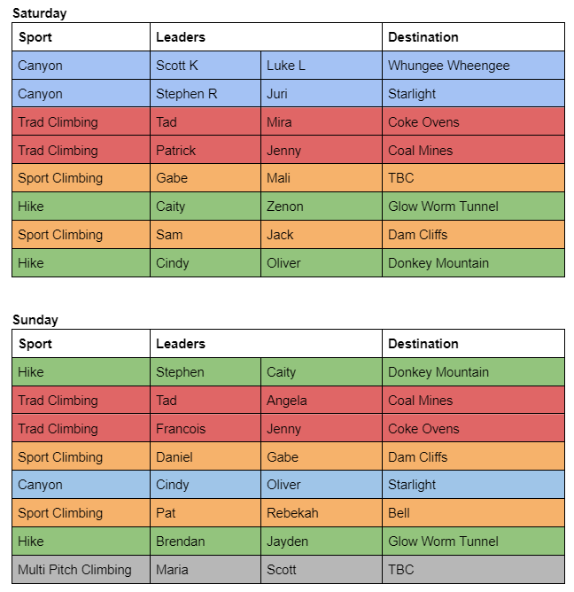574x592 pixels.
Task: Click the Patrick leader cell
Action: pos(206,151)
